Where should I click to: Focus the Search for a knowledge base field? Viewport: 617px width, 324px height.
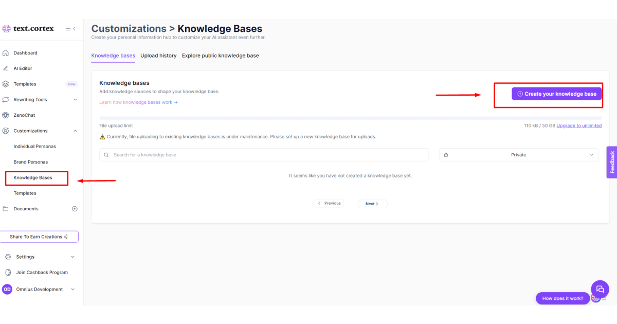click(x=264, y=155)
